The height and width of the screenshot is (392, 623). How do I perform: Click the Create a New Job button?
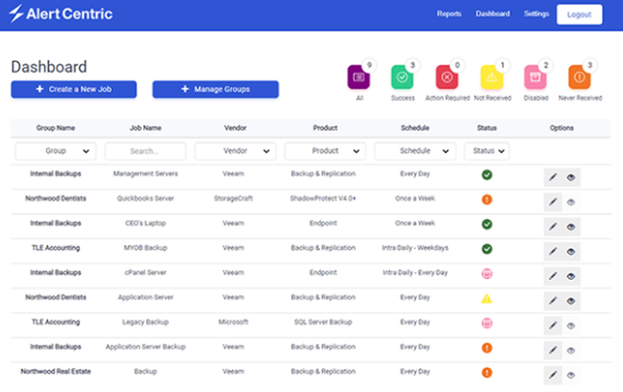coord(74,90)
